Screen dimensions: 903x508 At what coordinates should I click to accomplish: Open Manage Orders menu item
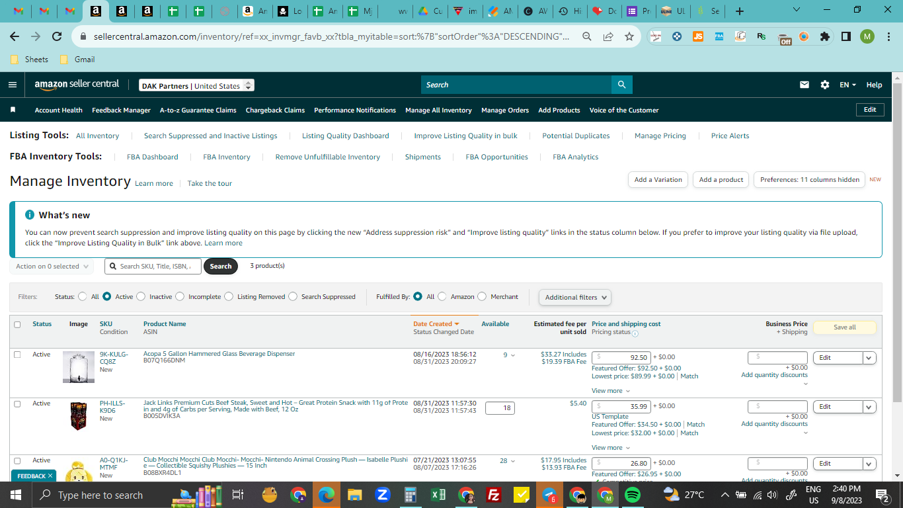(505, 110)
